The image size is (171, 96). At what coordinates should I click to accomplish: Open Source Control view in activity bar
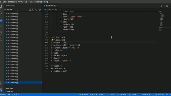coord(1,20)
